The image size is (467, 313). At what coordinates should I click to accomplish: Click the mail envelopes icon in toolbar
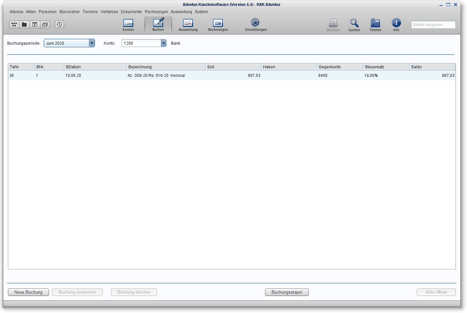45,24
